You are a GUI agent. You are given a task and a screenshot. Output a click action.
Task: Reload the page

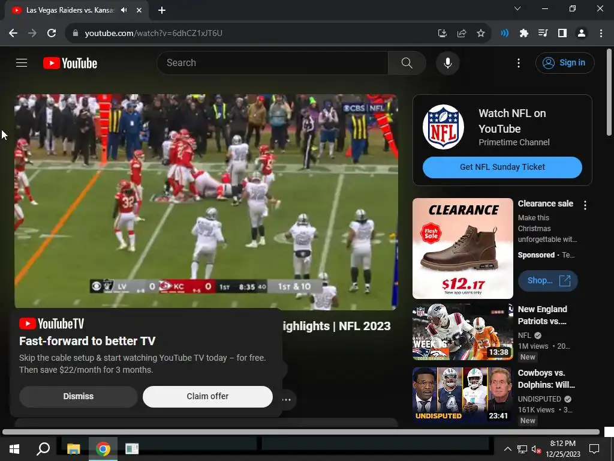point(52,33)
